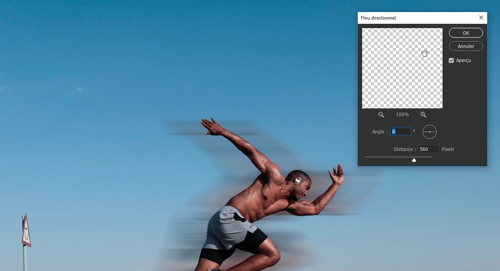Click the Distance slider handle

[414, 160]
